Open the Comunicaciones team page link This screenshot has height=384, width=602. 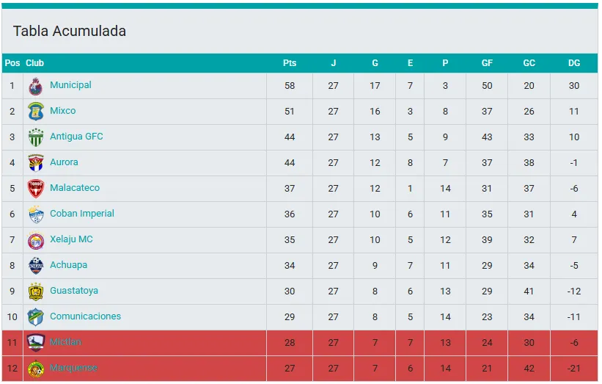coord(85,316)
